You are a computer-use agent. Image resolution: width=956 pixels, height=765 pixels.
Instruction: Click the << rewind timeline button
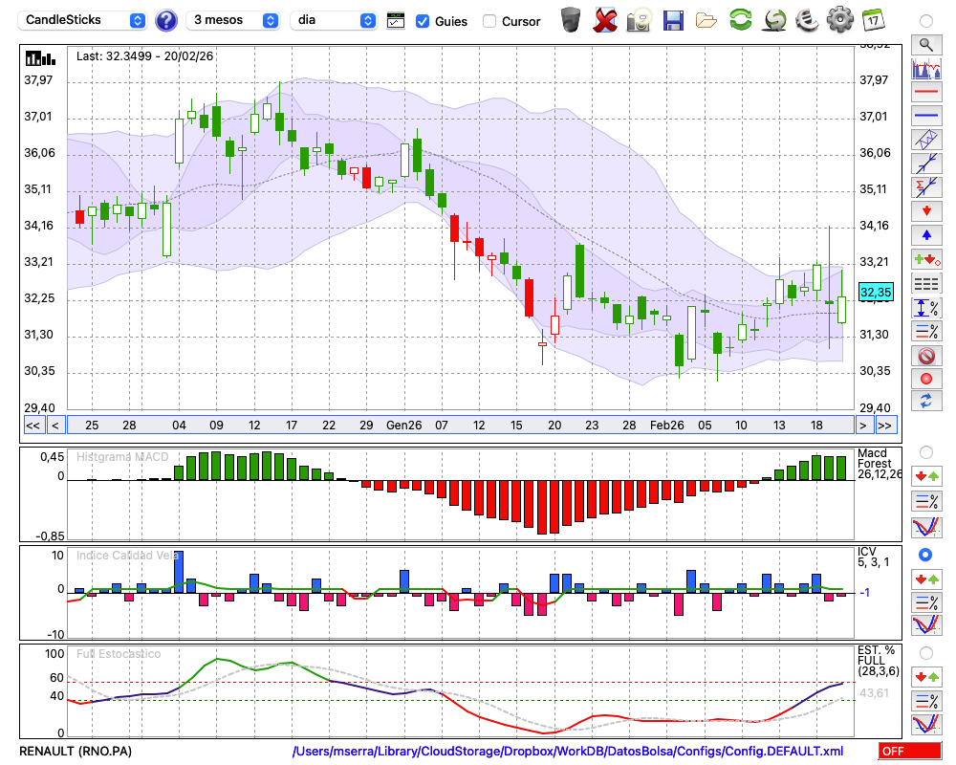pyautogui.click(x=33, y=425)
